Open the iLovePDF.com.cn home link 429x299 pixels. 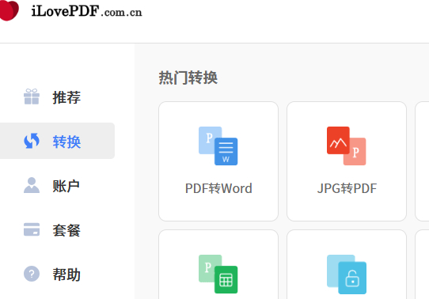(86, 12)
